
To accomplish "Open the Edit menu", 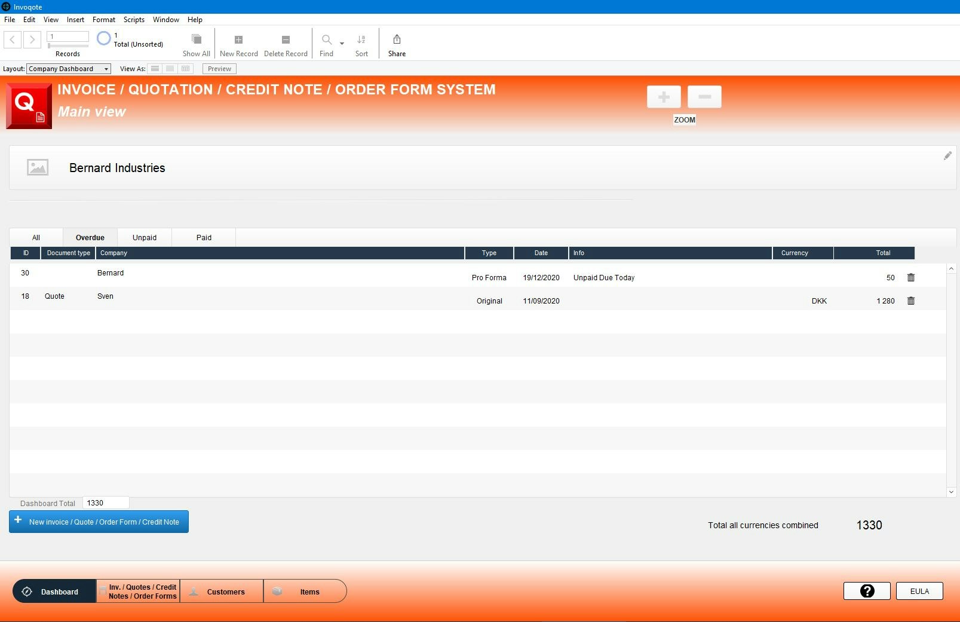I will (29, 20).
